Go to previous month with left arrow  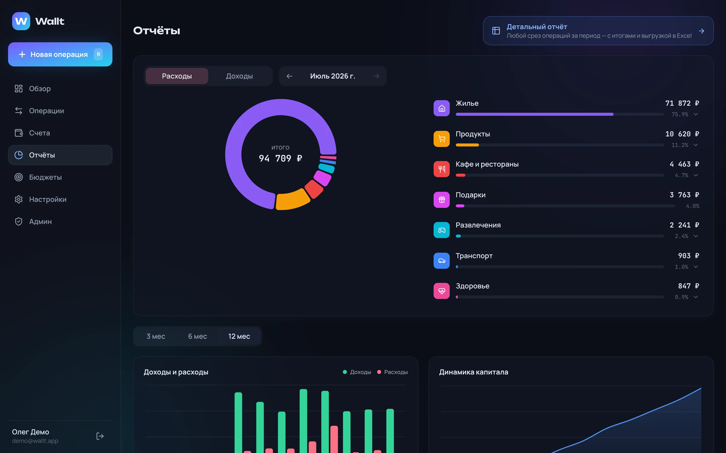pyautogui.click(x=289, y=77)
